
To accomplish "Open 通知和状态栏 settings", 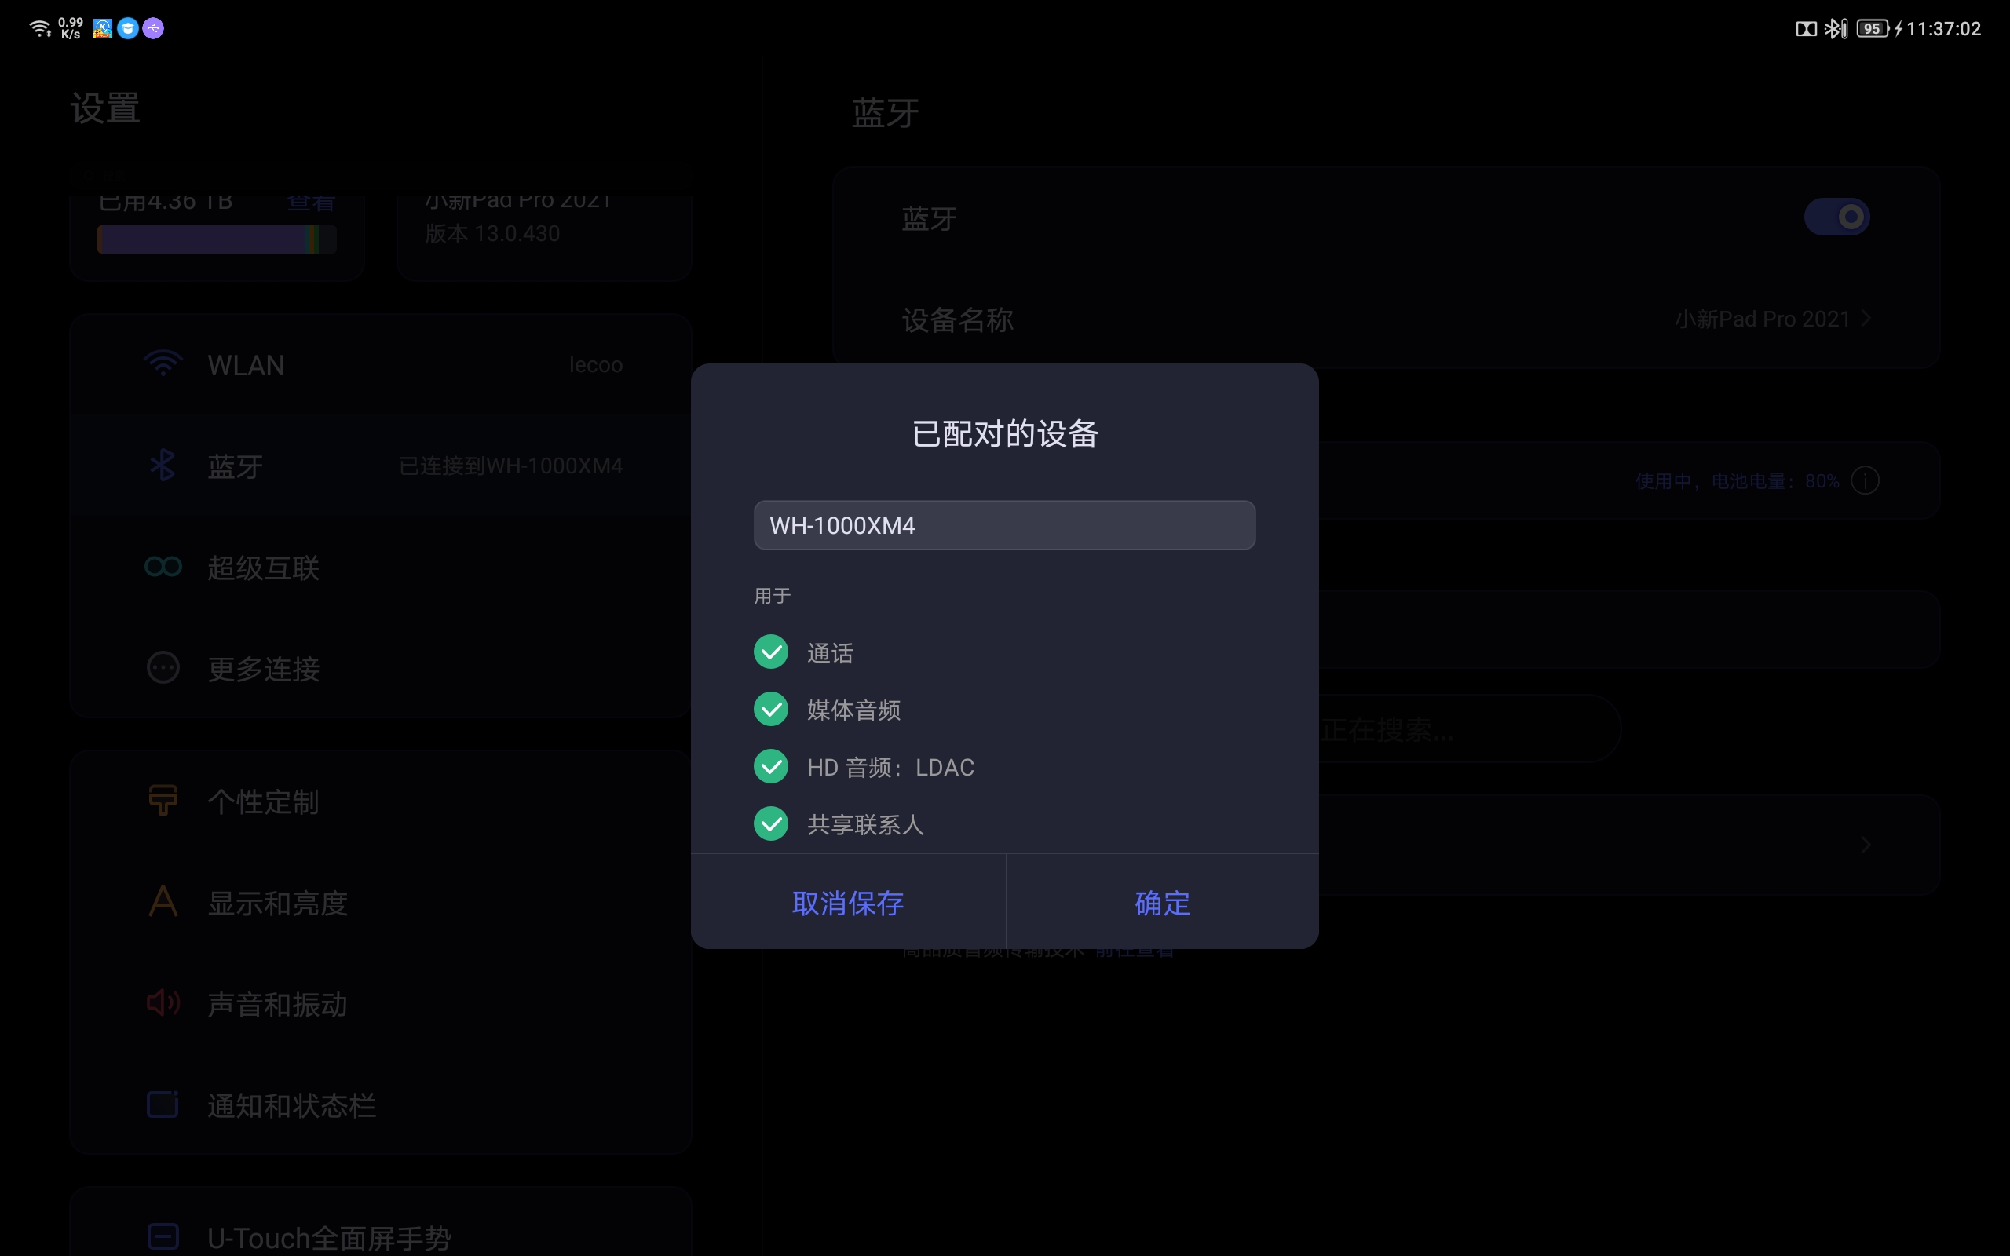I will click(382, 1105).
